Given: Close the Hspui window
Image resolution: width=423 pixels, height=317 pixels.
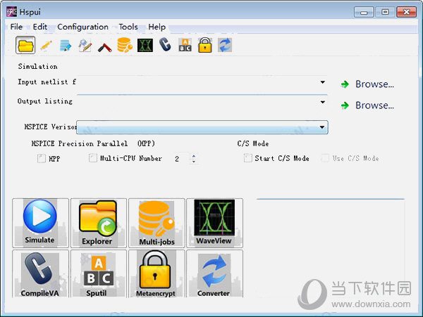Looking at the screenshot, I should (406, 12).
